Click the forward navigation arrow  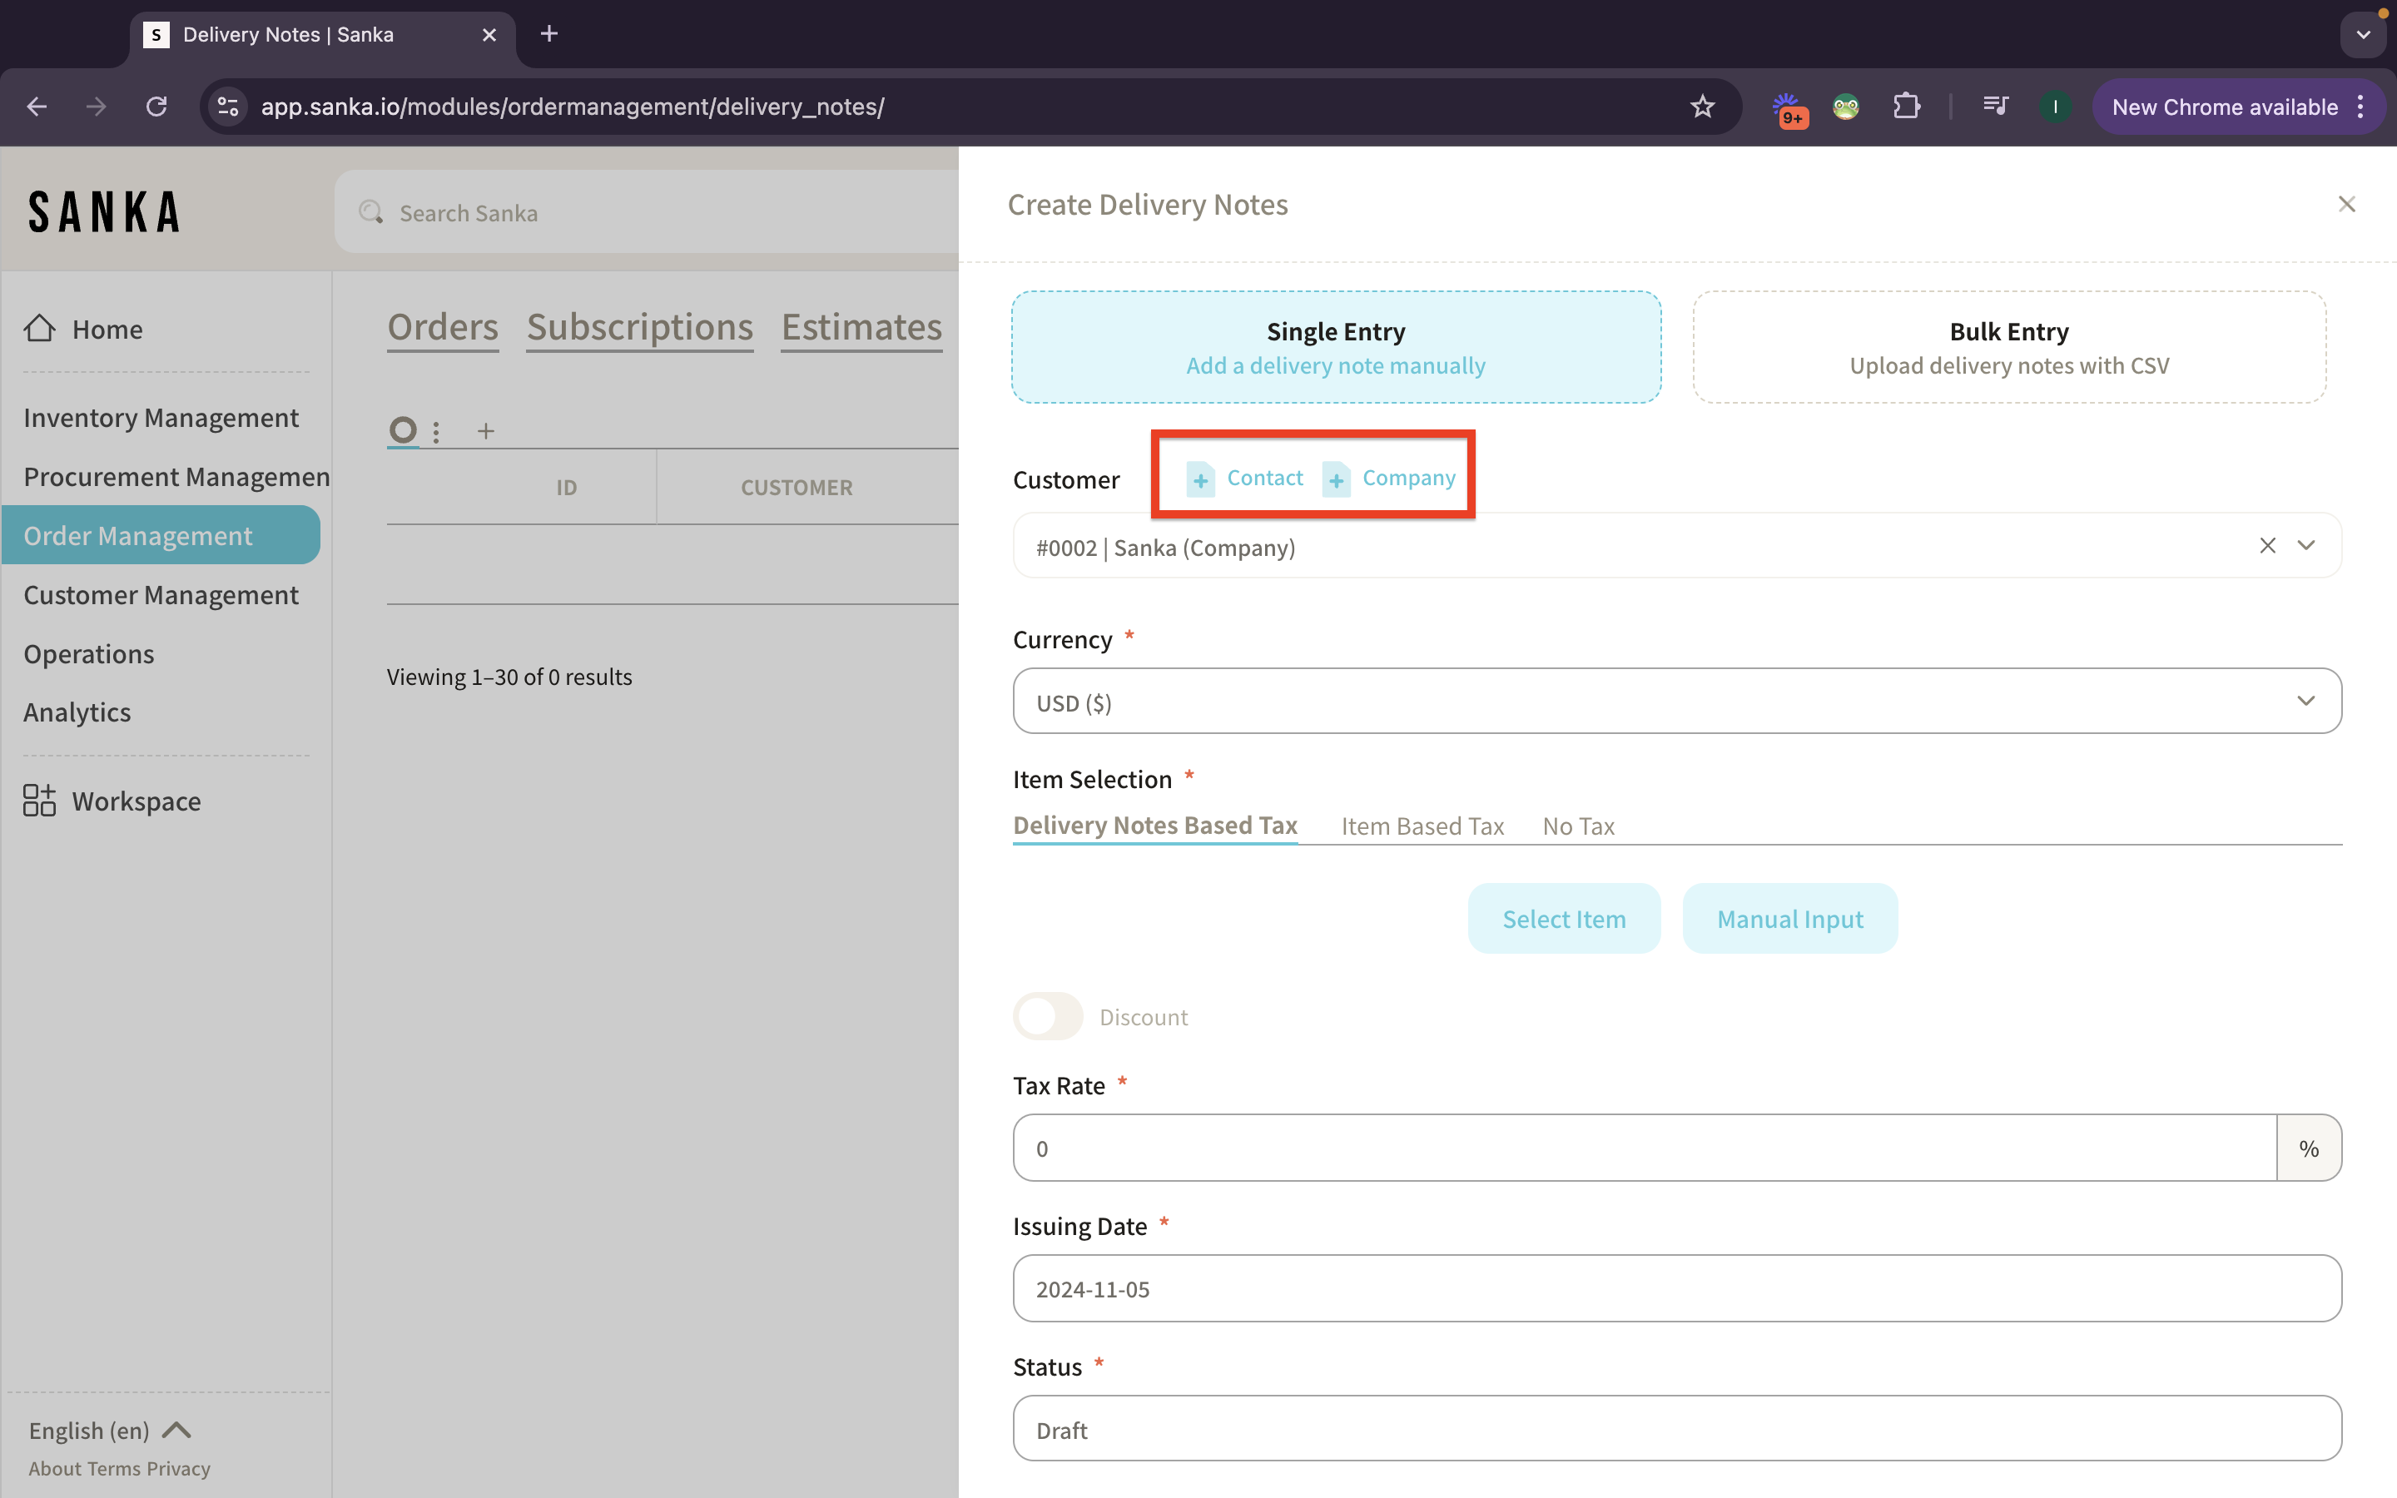coord(96,107)
